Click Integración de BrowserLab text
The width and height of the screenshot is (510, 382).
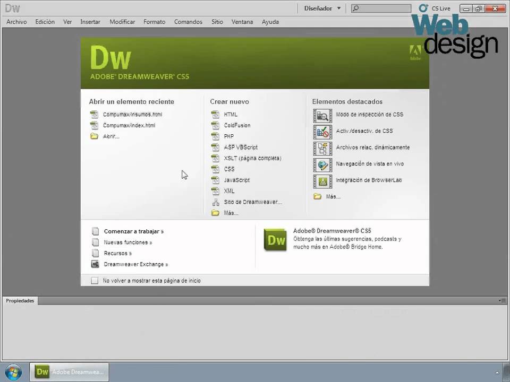coord(369,180)
